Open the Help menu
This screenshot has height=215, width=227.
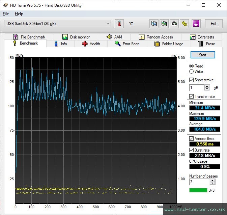click(19, 14)
